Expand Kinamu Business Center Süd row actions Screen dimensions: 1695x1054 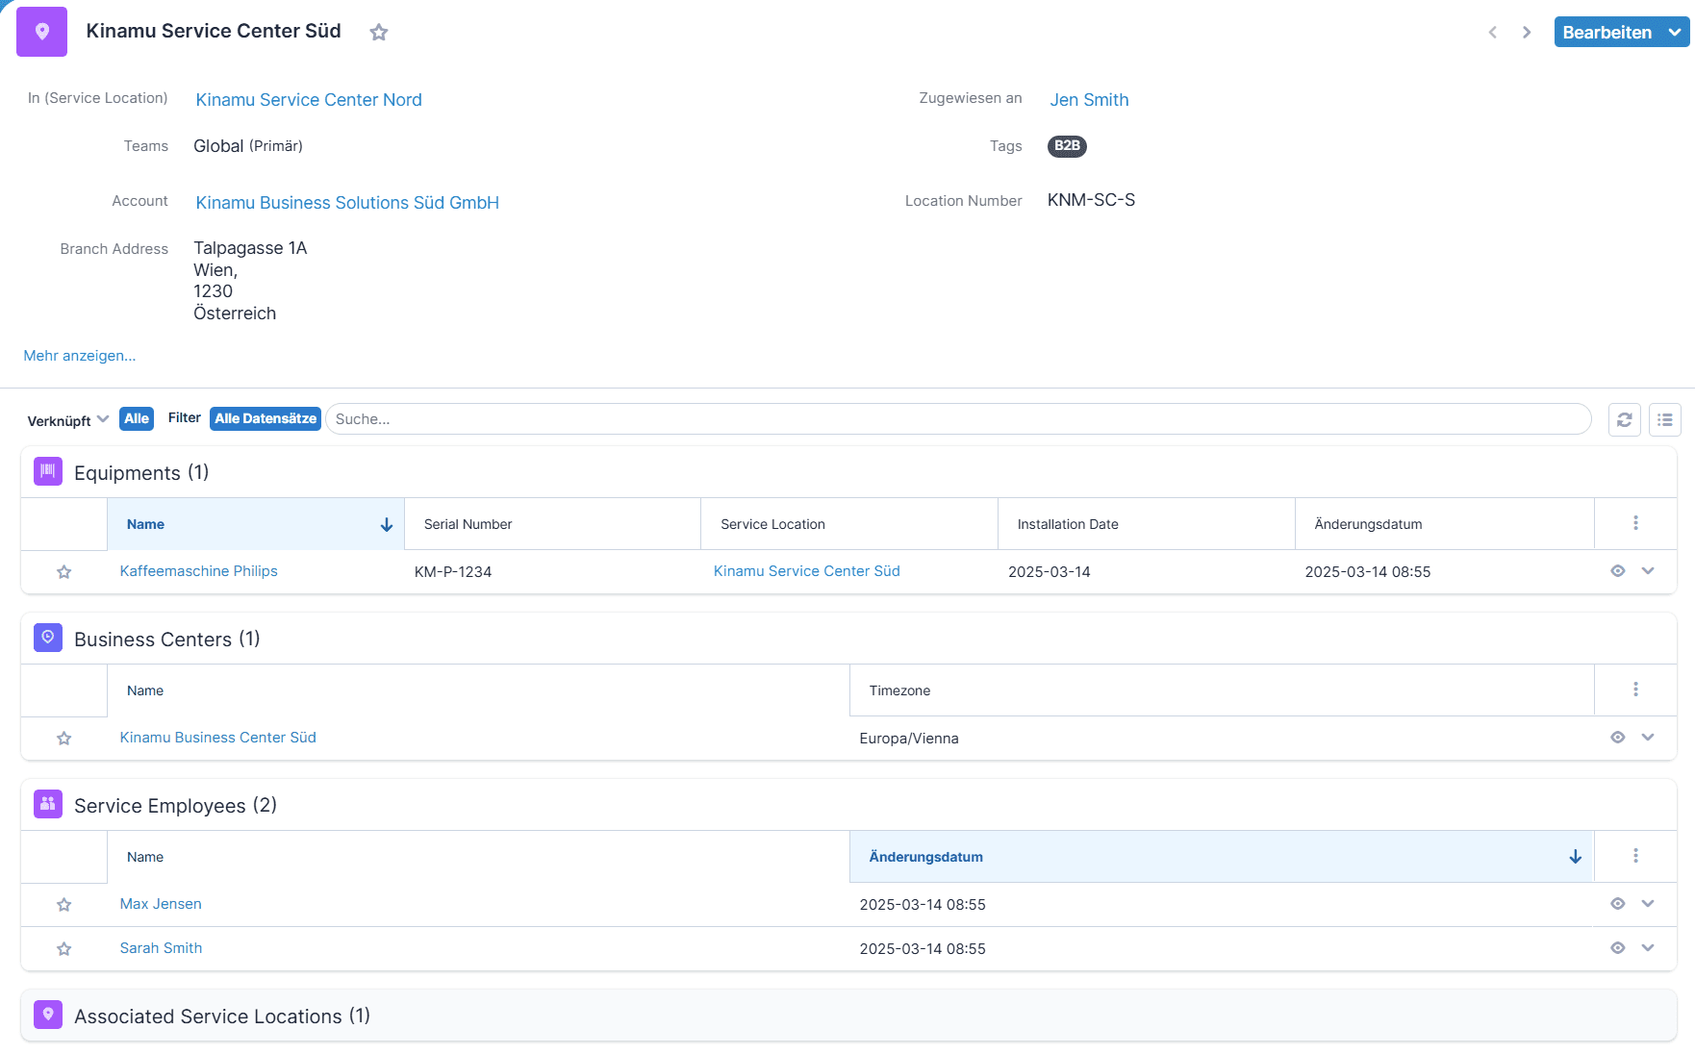(x=1648, y=738)
